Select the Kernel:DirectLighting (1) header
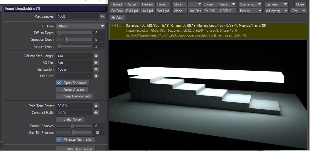This screenshot has height=151, width=310. [55, 9]
